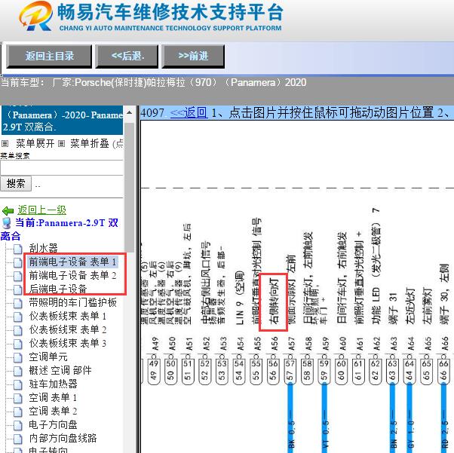Image resolution: width=454 pixels, height=453 pixels.
Task: Click the <<返回 link above the diagram
Action: [189, 112]
